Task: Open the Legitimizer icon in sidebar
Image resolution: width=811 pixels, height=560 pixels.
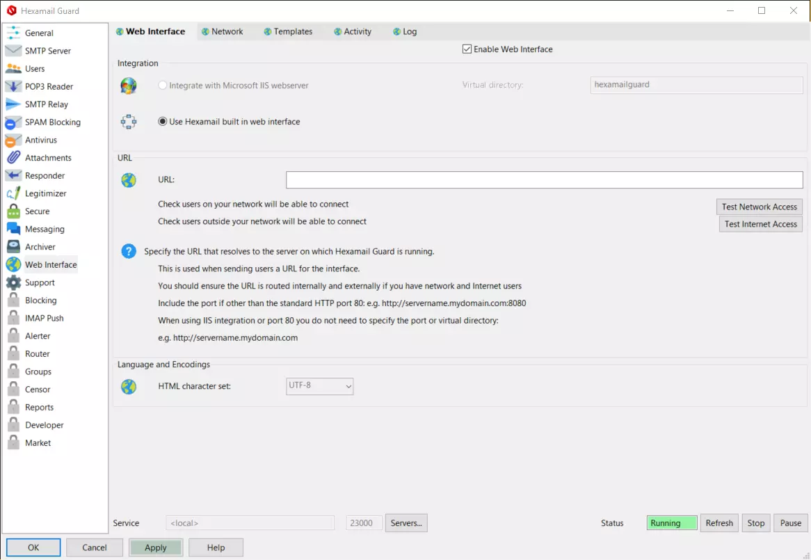Action: (x=14, y=193)
